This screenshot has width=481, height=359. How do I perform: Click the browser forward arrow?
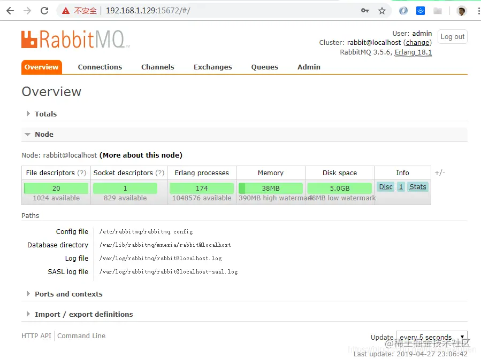pos(27,11)
